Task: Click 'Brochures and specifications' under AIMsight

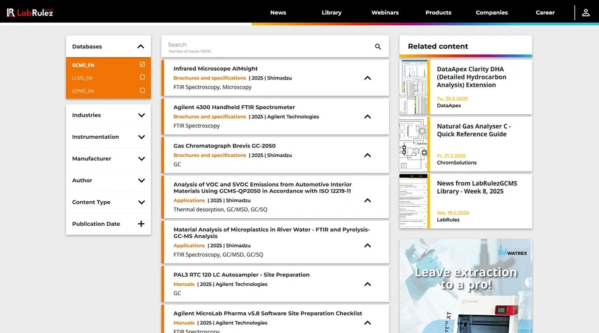Action: [210, 78]
